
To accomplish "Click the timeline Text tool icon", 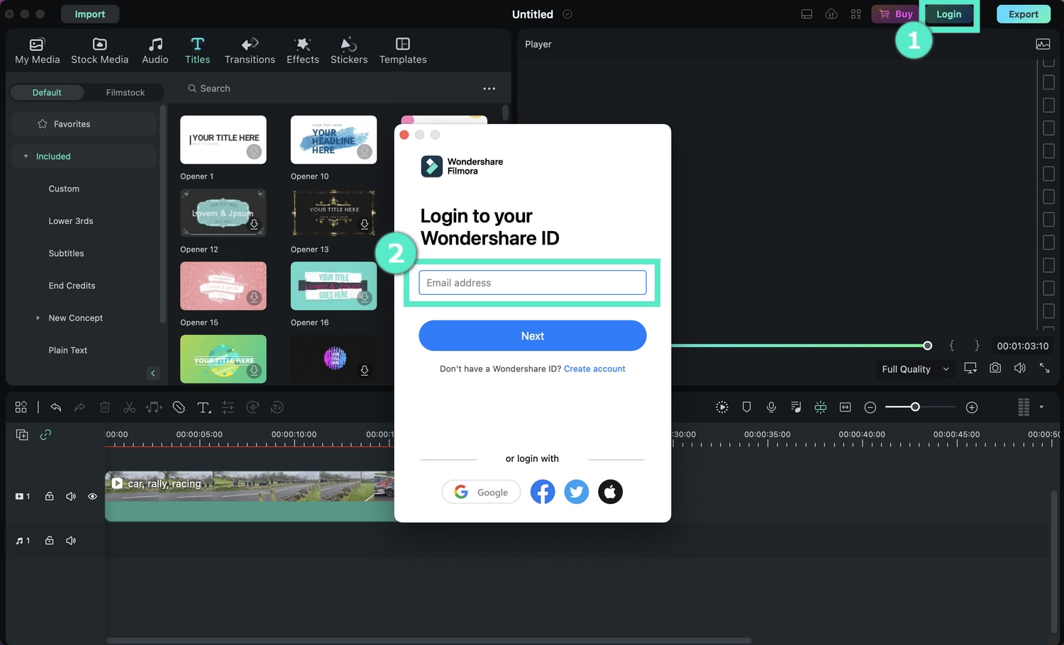I will point(204,408).
